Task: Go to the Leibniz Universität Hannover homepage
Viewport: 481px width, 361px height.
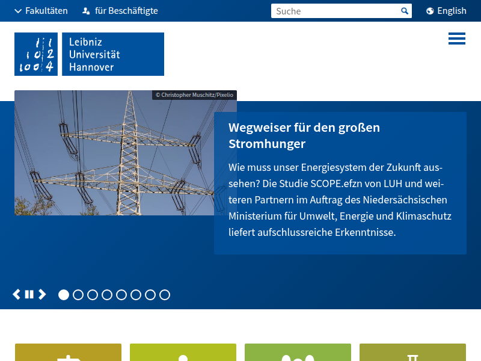Action: [x=113, y=54]
